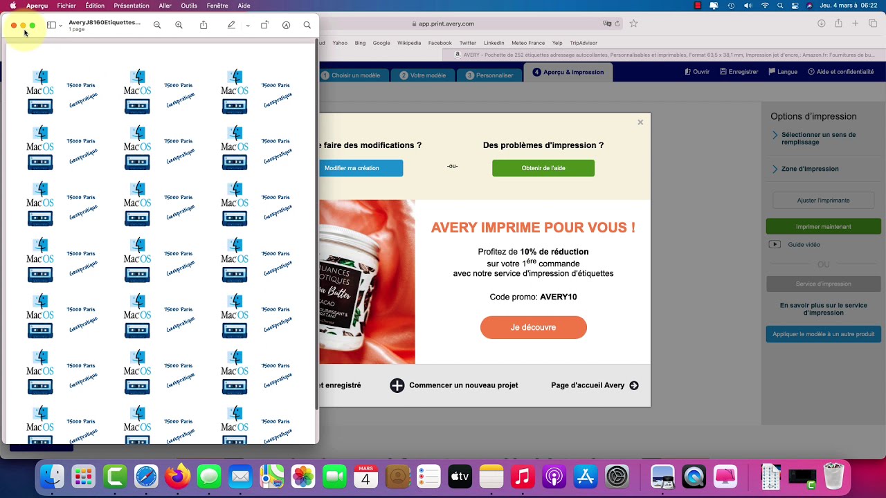Viewport: 886px width, 498px height.
Task: Open the Meteo France bookmark in Safari
Action: 528,43
